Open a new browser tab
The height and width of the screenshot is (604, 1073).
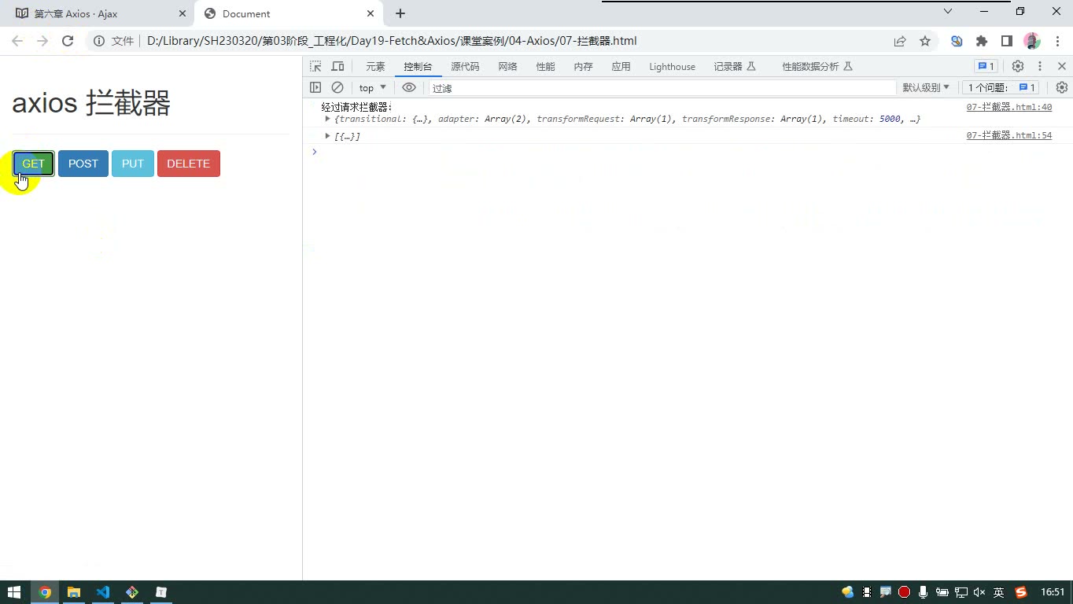pyautogui.click(x=400, y=13)
